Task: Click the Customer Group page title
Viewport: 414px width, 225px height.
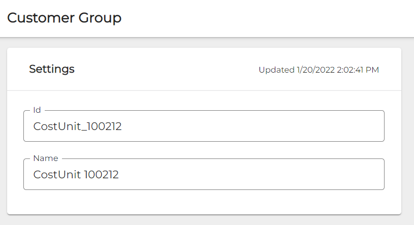Action: click(64, 18)
